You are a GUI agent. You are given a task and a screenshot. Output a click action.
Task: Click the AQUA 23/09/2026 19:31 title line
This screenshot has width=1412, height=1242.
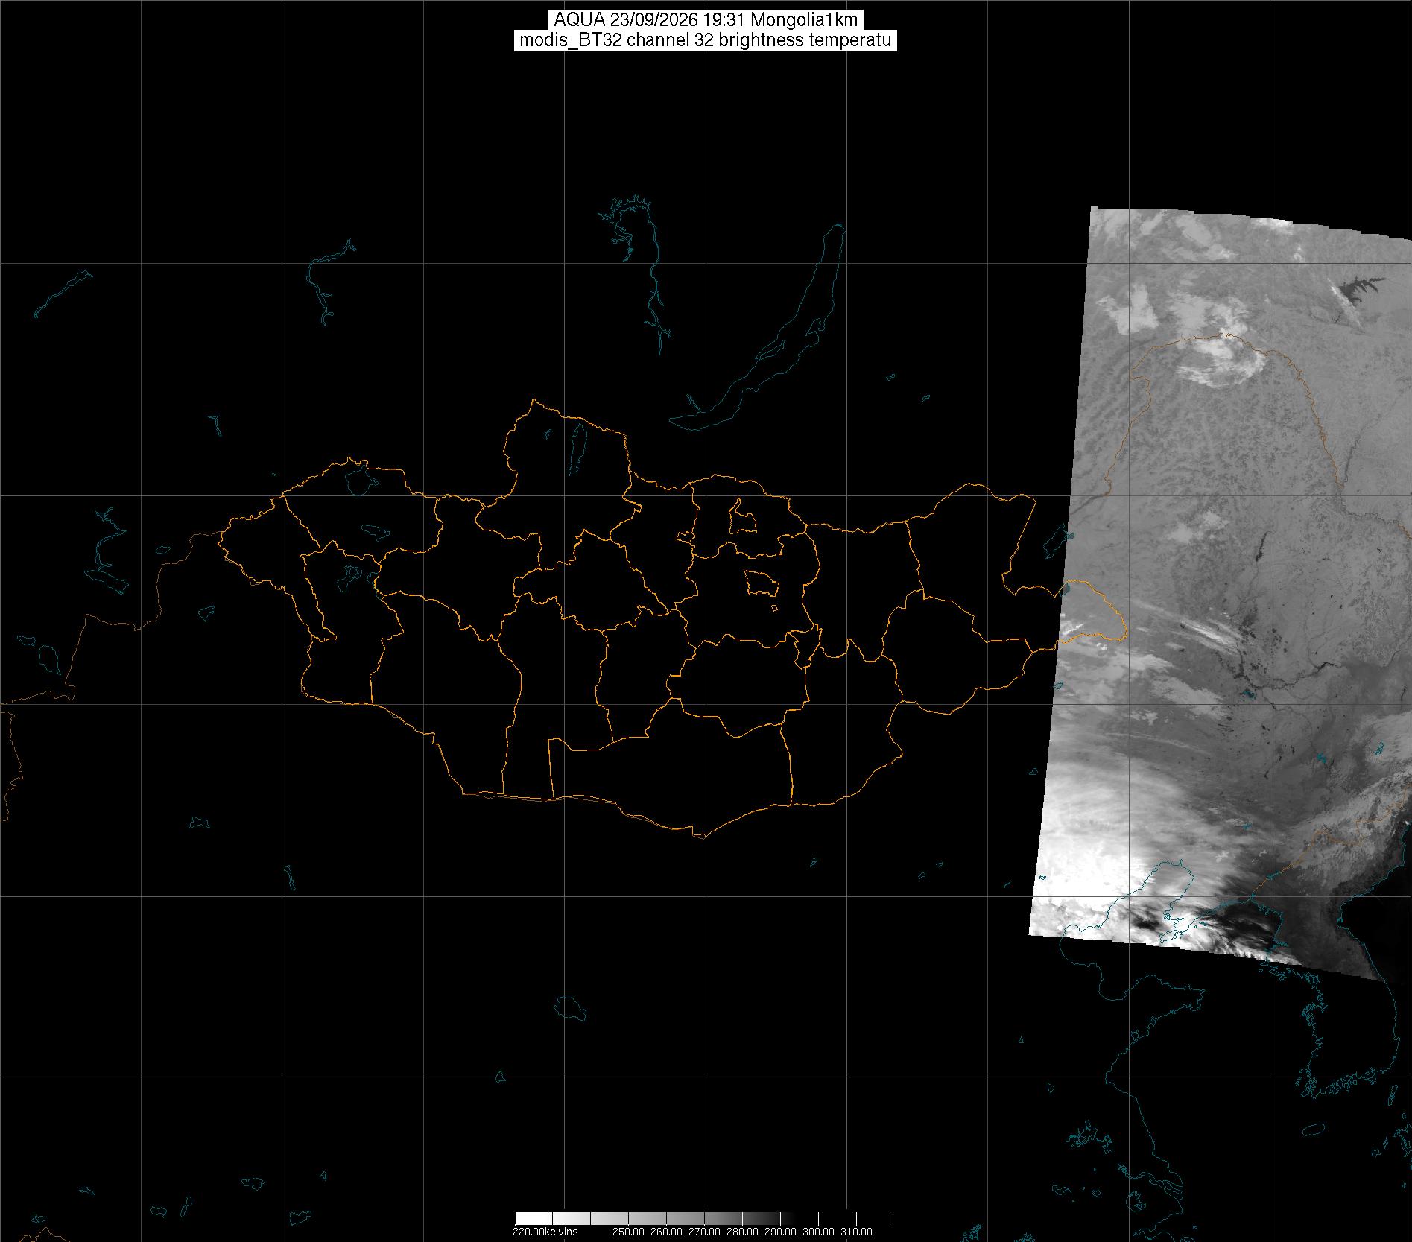[705, 20]
